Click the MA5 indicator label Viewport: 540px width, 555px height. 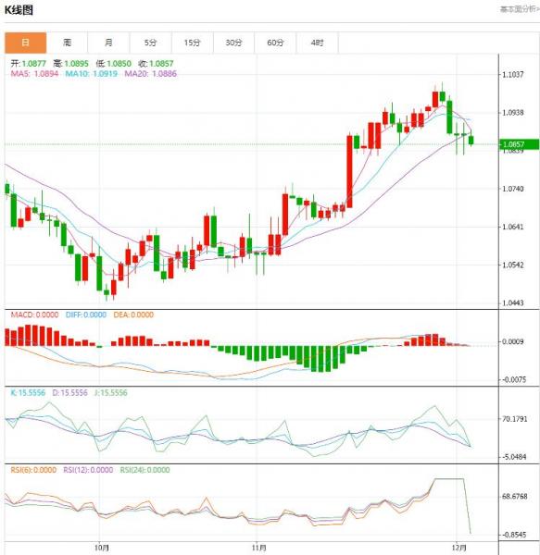(34, 74)
